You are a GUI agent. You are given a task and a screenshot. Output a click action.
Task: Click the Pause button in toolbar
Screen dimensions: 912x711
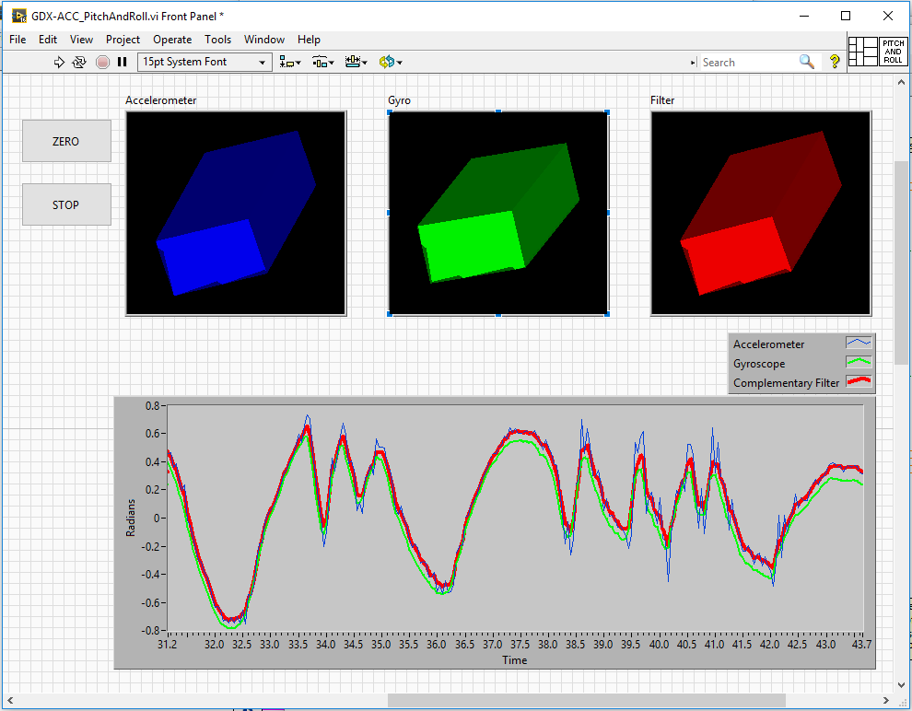pos(123,62)
